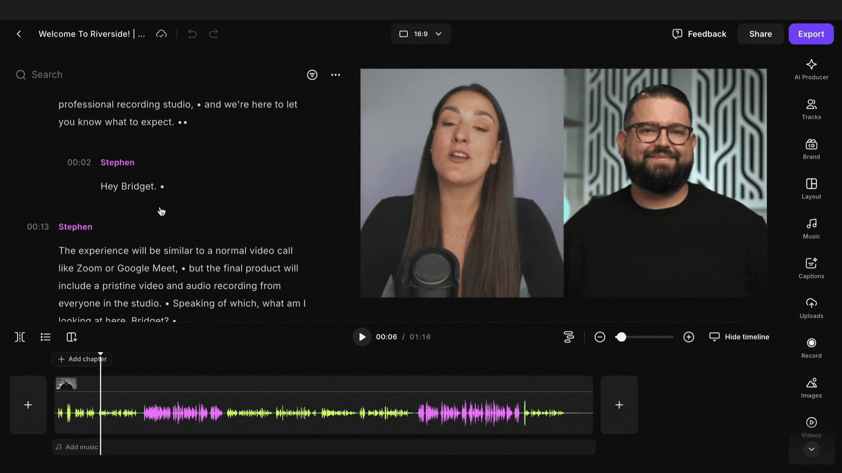Click the undo arrow

point(192,34)
